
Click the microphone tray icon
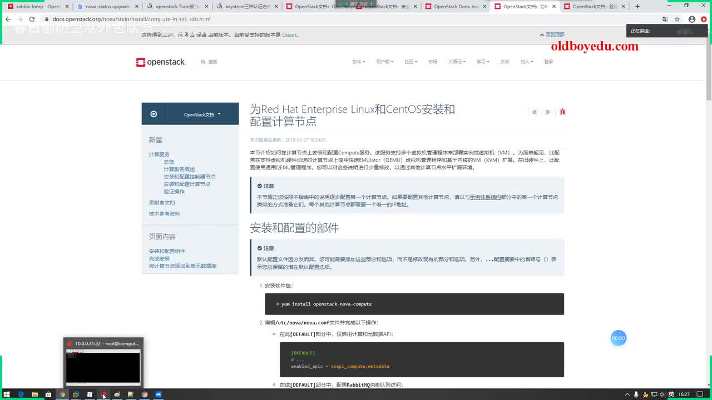pyautogui.click(x=636, y=394)
